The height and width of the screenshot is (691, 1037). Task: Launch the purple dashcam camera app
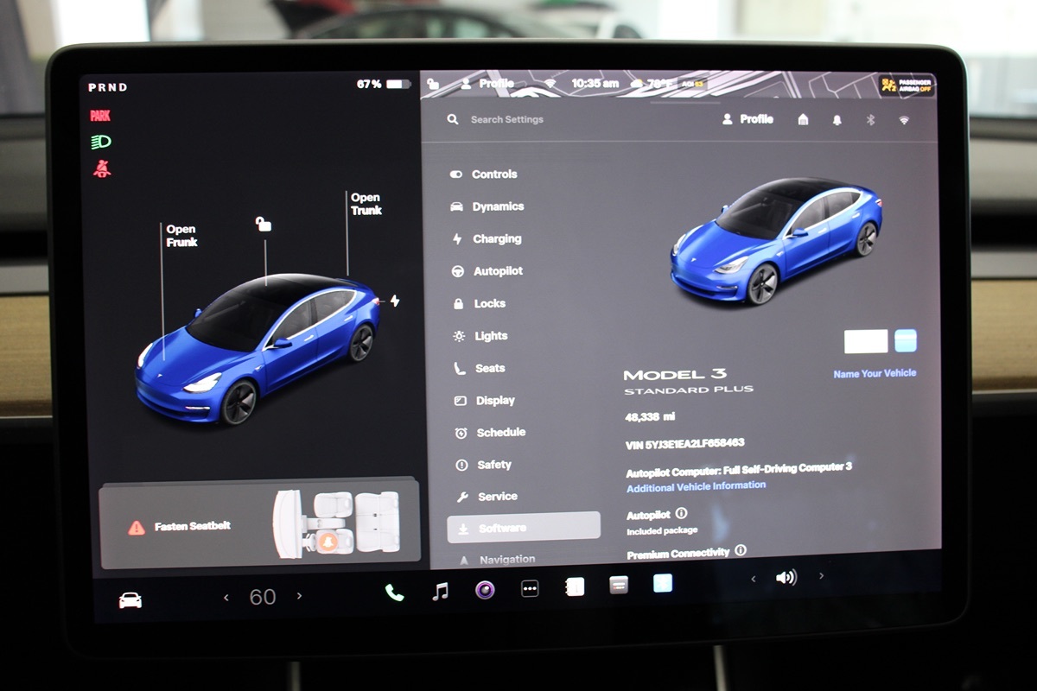[x=485, y=591]
